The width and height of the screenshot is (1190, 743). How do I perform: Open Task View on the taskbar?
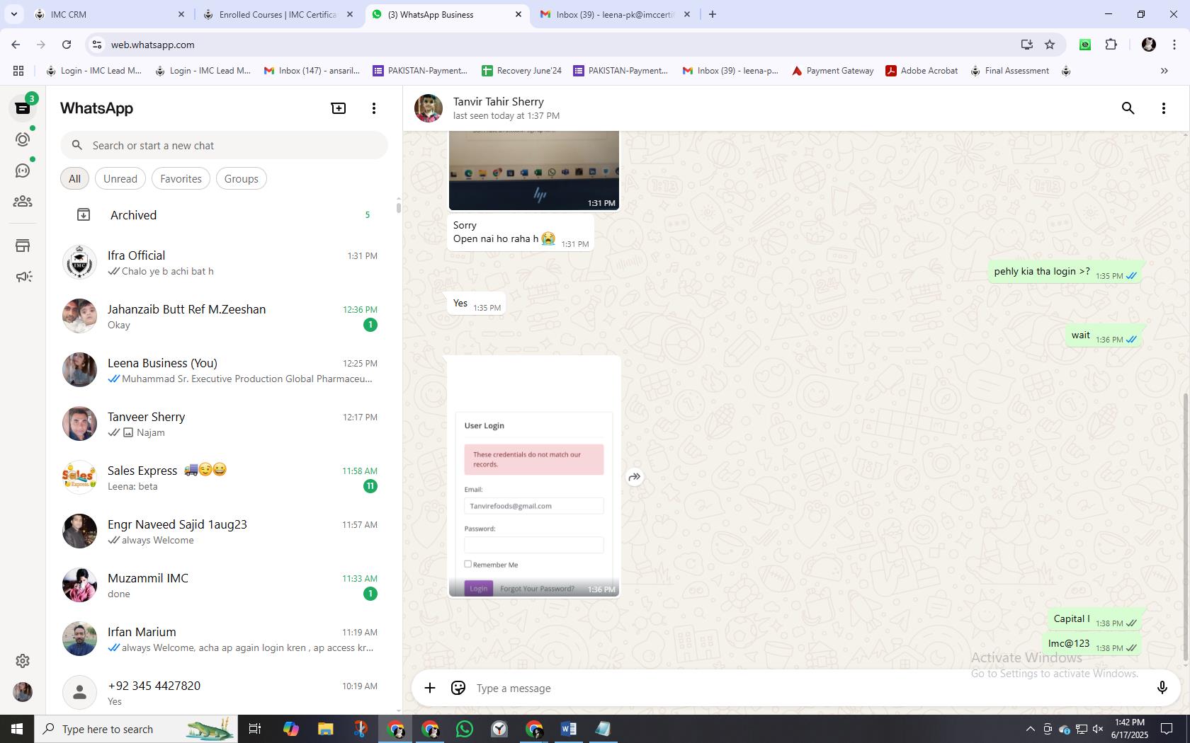click(x=255, y=729)
